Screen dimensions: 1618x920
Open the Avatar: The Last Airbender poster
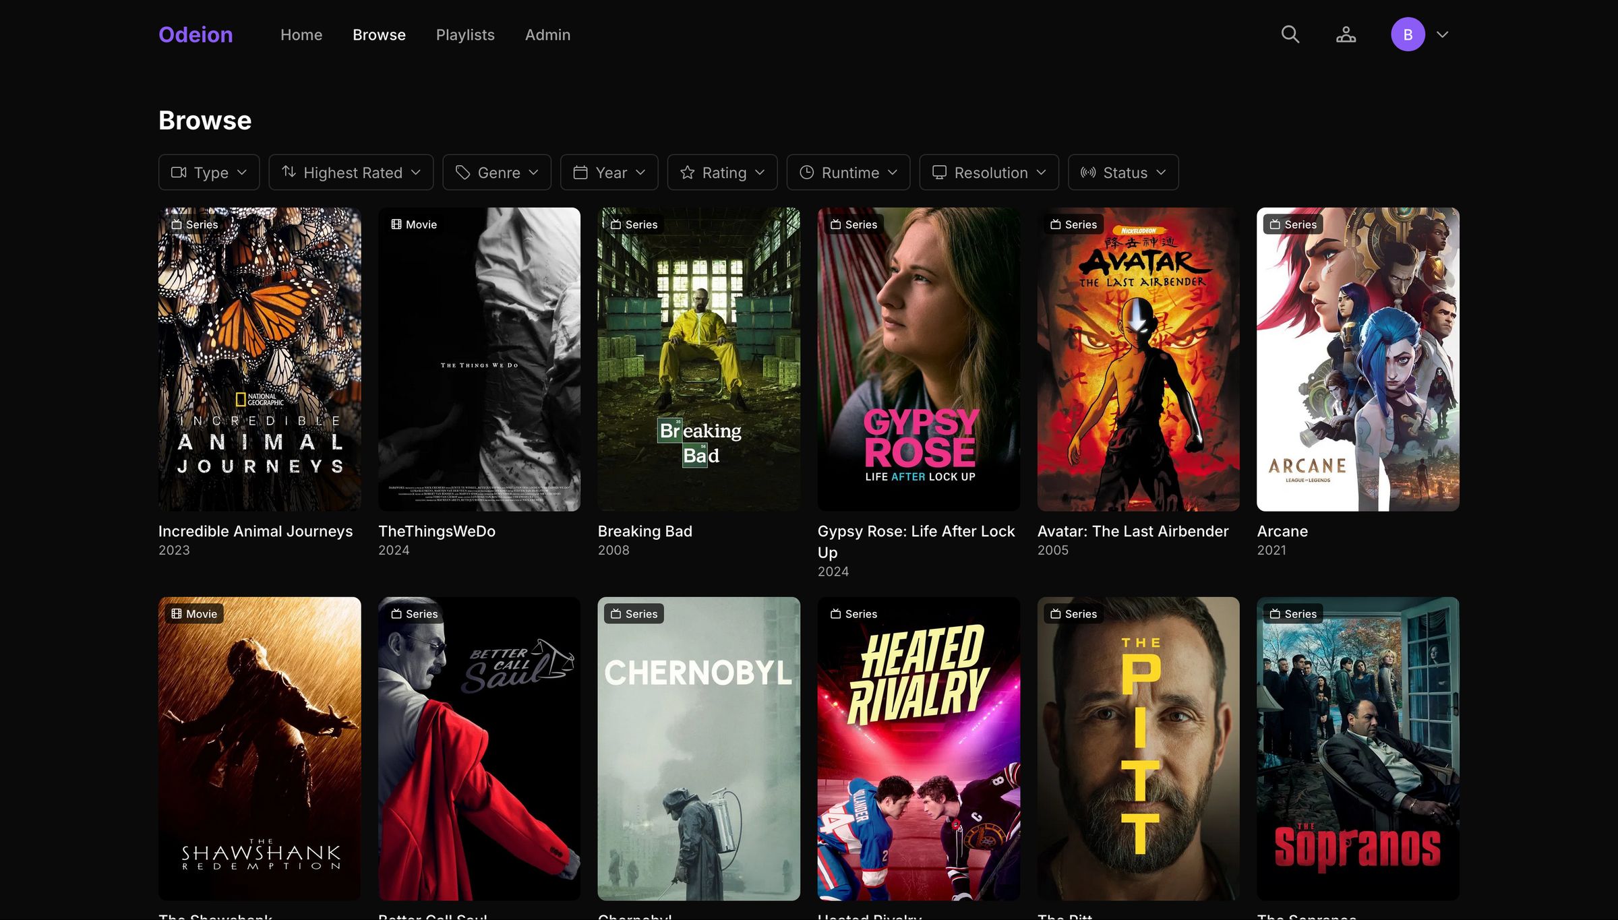click(1139, 359)
